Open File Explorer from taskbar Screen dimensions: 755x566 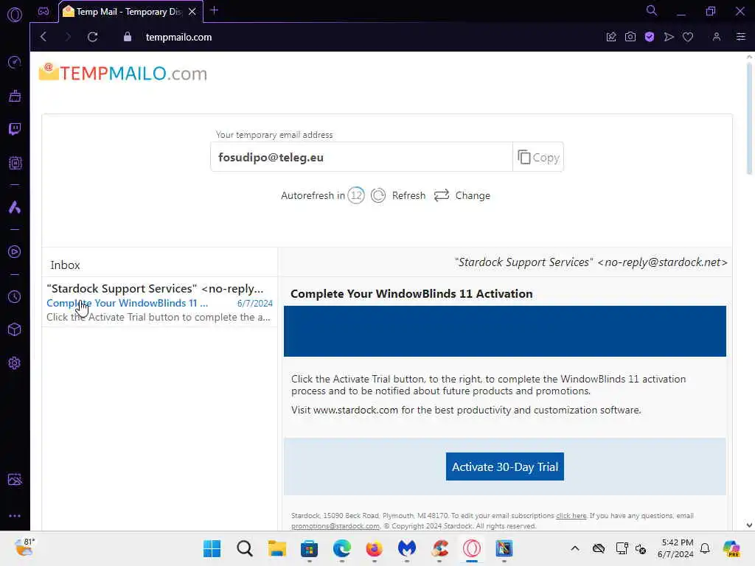pyautogui.click(x=277, y=548)
